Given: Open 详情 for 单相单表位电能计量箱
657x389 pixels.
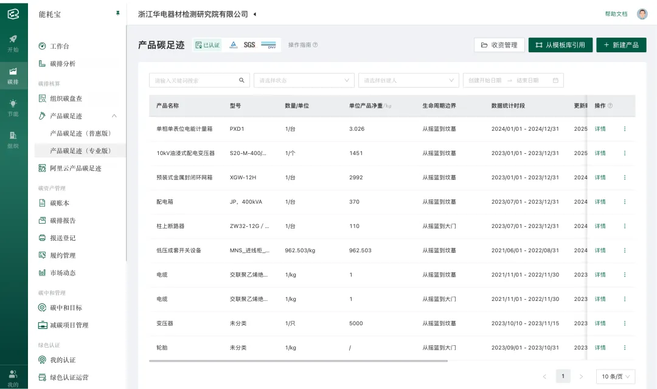Looking at the screenshot, I should (600, 129).
